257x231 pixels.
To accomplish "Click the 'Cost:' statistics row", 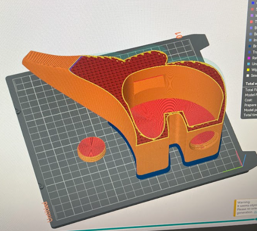I will tap(248, 100).
